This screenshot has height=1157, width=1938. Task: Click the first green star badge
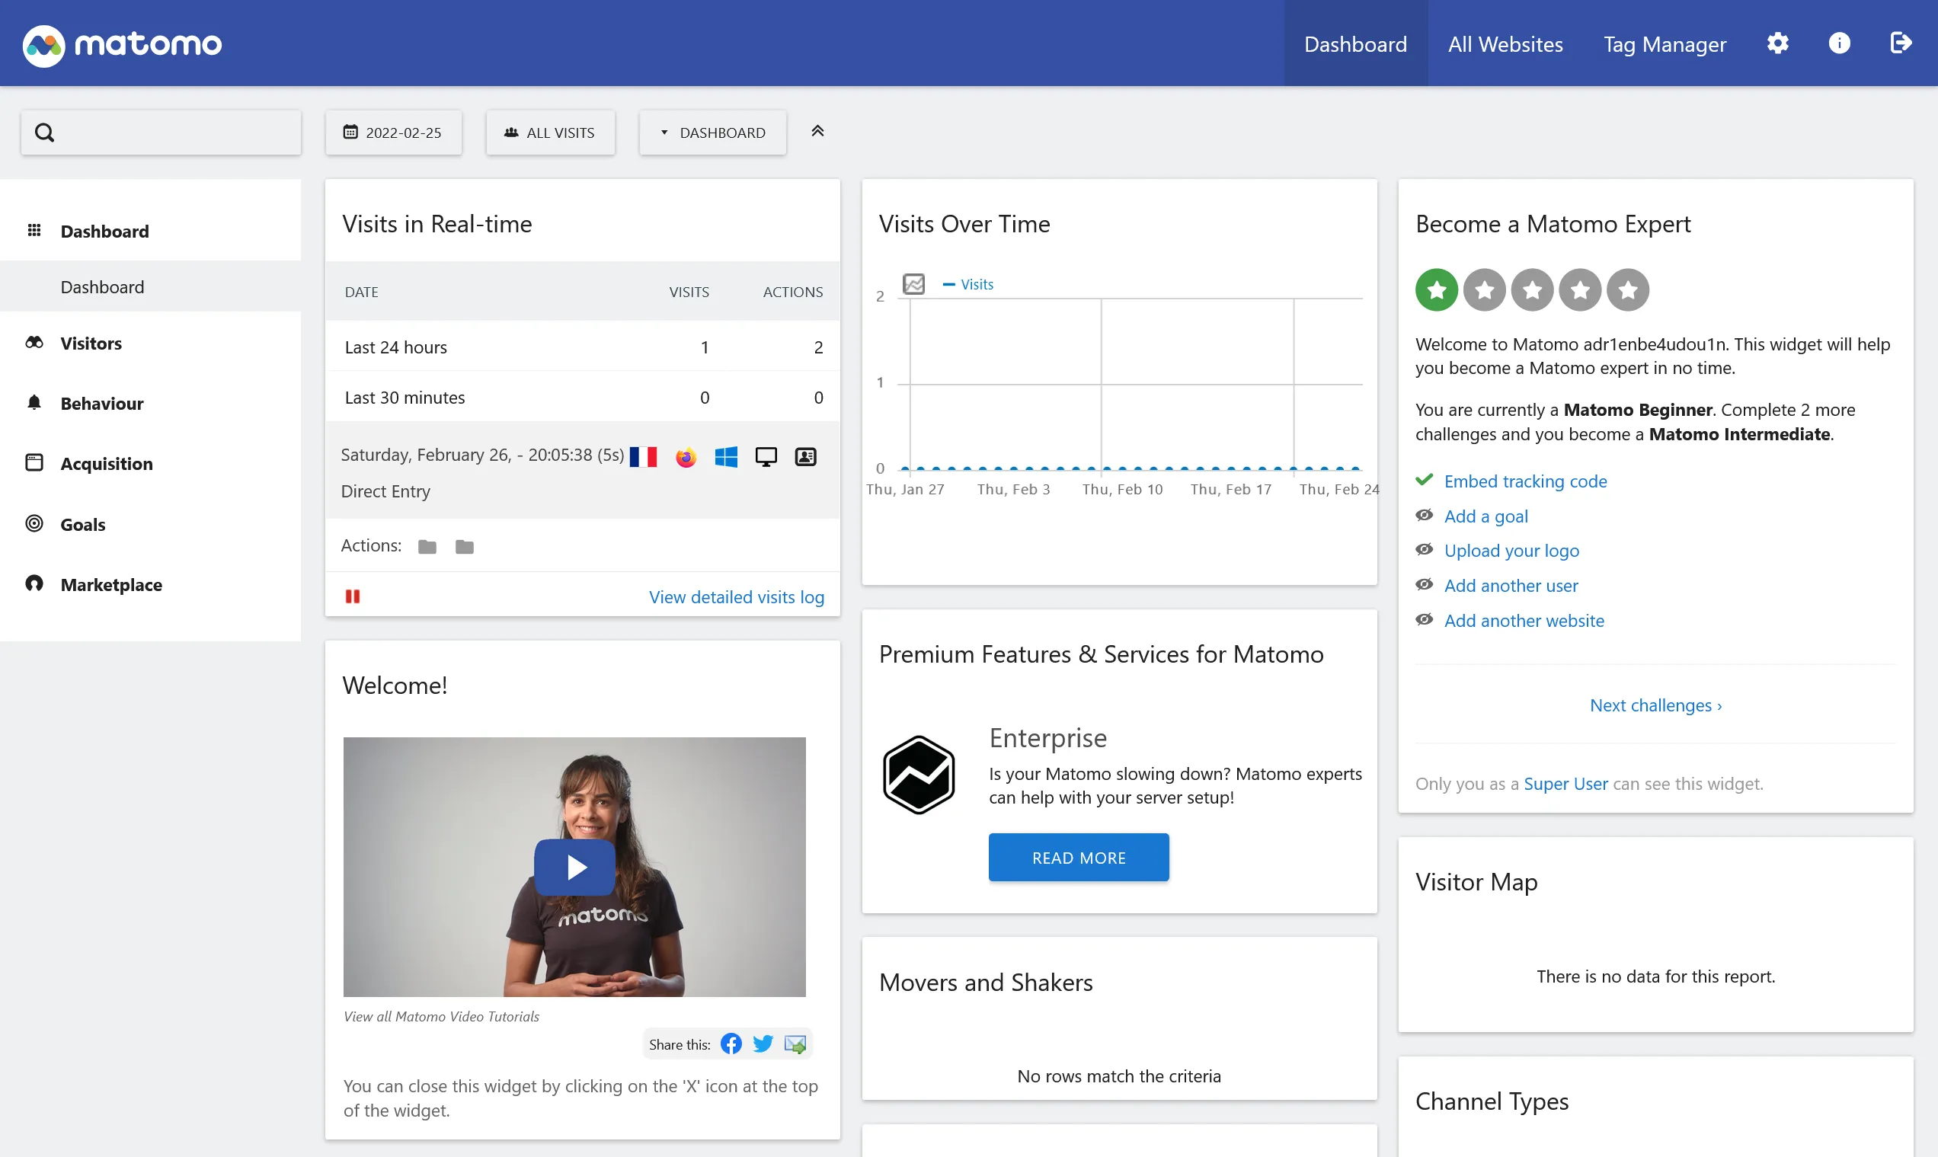[1436, 290]
